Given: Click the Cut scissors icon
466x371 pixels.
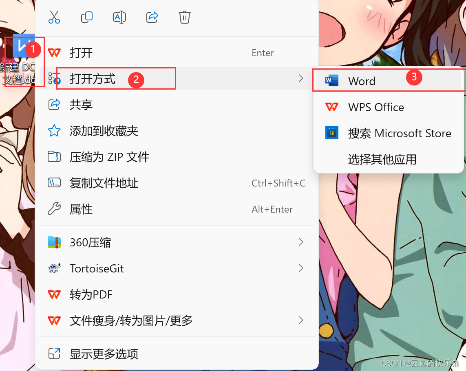Looking at the screenshot, I should (54, 17).
